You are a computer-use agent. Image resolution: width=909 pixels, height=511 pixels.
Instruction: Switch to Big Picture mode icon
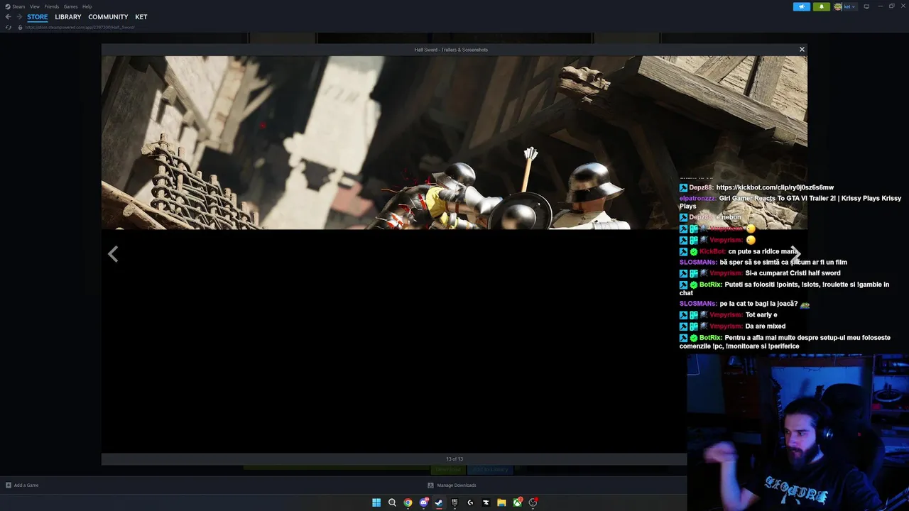tap(866, 6)
